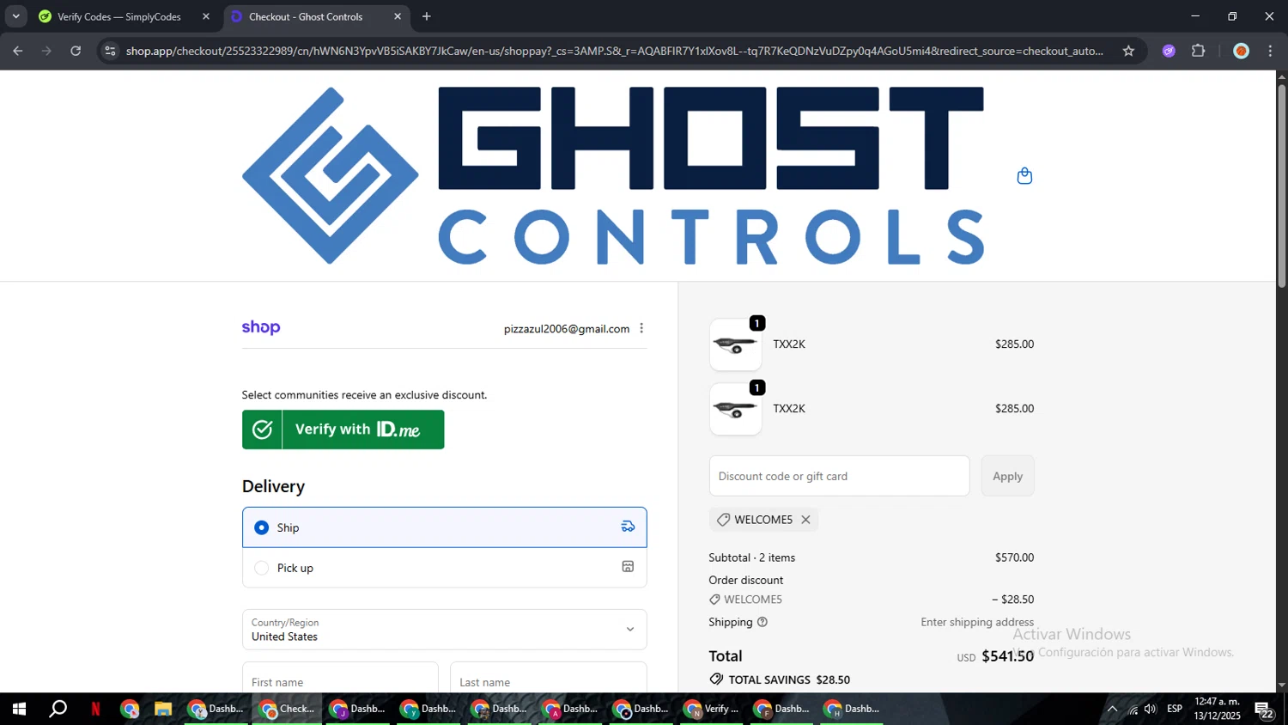The image size is (1288, 725).
Task: Click the Discount code or gift card field
Action: tap(839, 476)
